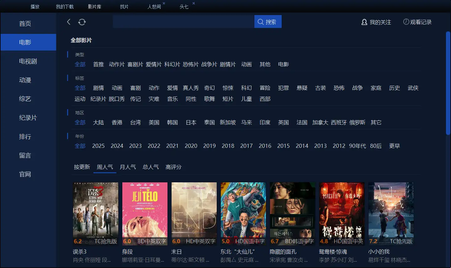The height and width of the screenshot is (268, 451).
Task: Filter movies by year 2023
Action: click(x=135, y=146)
